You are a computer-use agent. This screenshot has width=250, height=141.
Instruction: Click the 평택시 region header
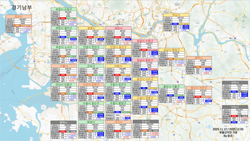(64, 122)
